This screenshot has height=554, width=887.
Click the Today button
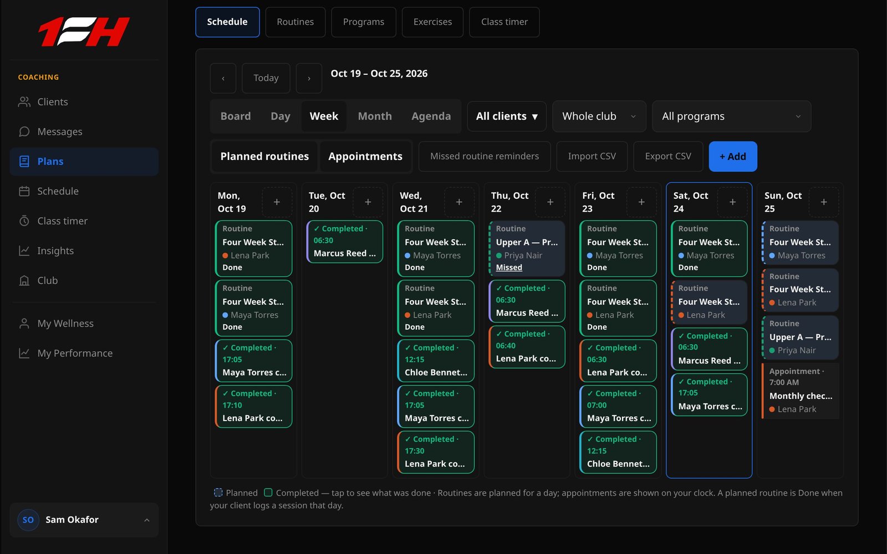(266, 78)
